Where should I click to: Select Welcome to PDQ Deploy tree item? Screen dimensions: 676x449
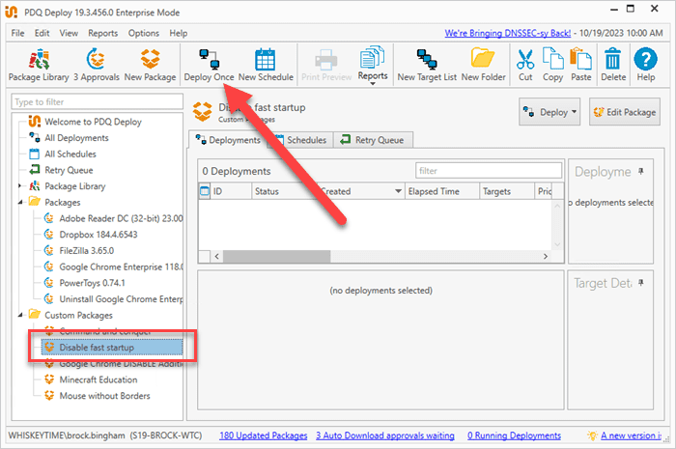tap(93, 122)
